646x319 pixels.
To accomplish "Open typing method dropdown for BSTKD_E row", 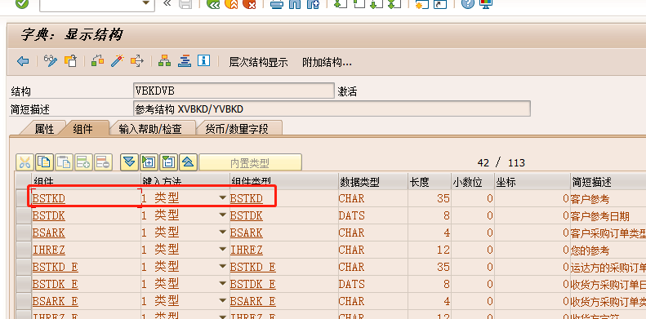I will click(x=223, y=267).
